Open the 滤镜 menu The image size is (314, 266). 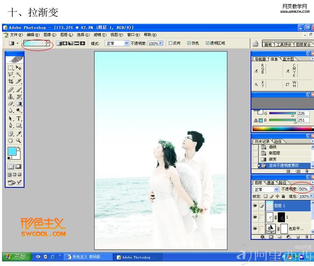click(100, 35)
